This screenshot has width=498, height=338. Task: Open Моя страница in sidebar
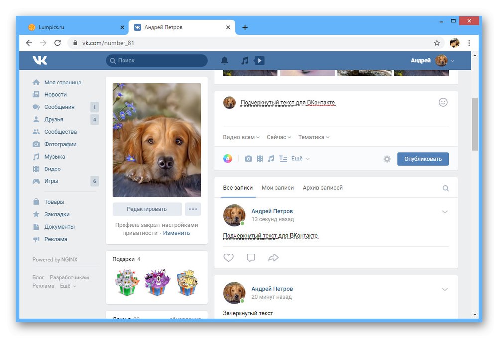[x=63, y=82]
